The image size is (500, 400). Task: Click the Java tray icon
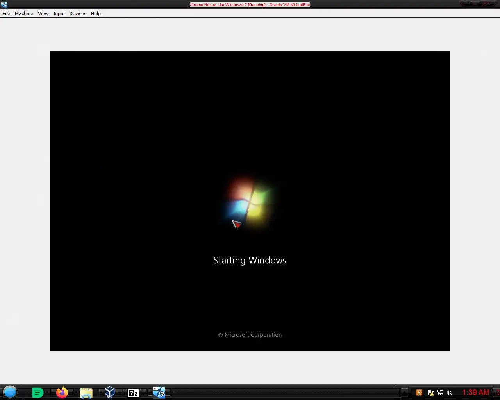[419, 393]
